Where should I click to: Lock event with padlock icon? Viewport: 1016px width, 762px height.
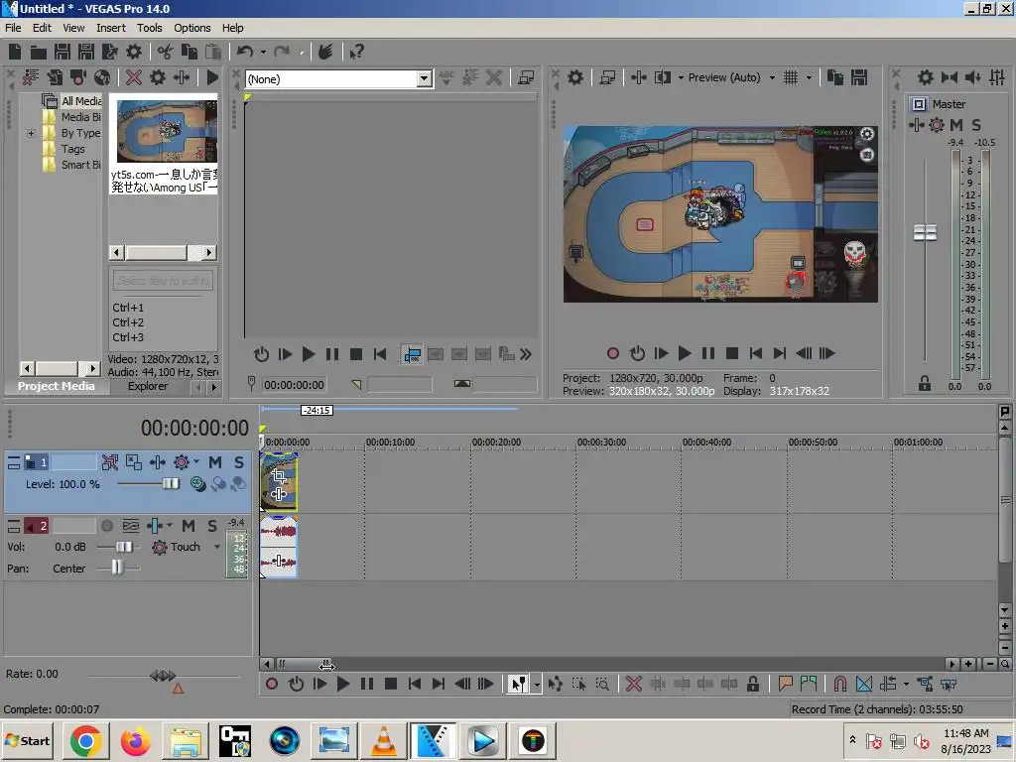[x=753, y=684]
